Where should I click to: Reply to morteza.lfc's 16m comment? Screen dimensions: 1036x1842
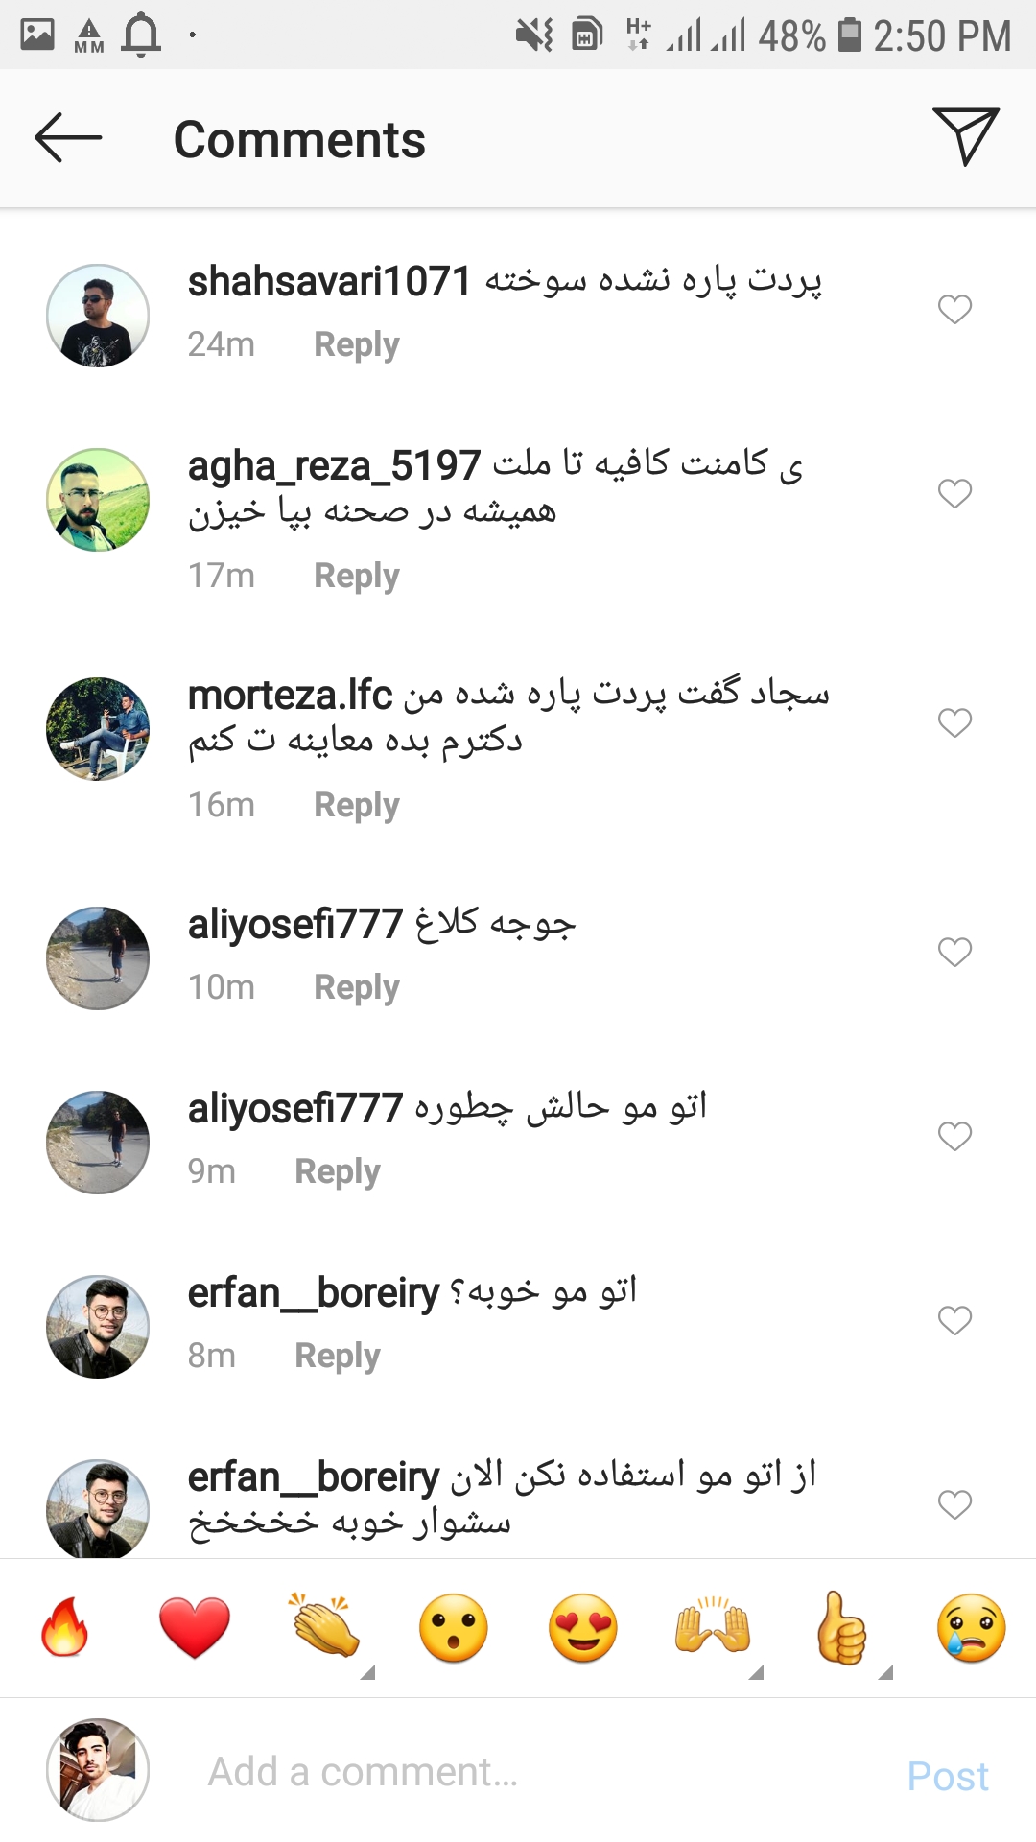coord(356,805)
